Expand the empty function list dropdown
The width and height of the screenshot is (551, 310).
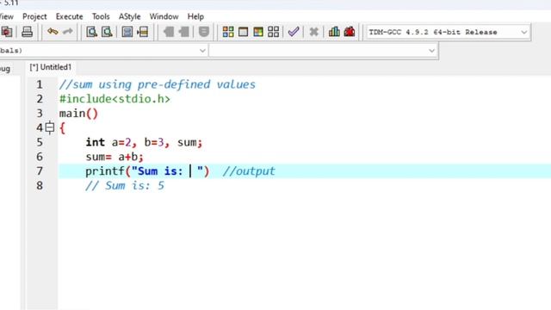point(431,51)
